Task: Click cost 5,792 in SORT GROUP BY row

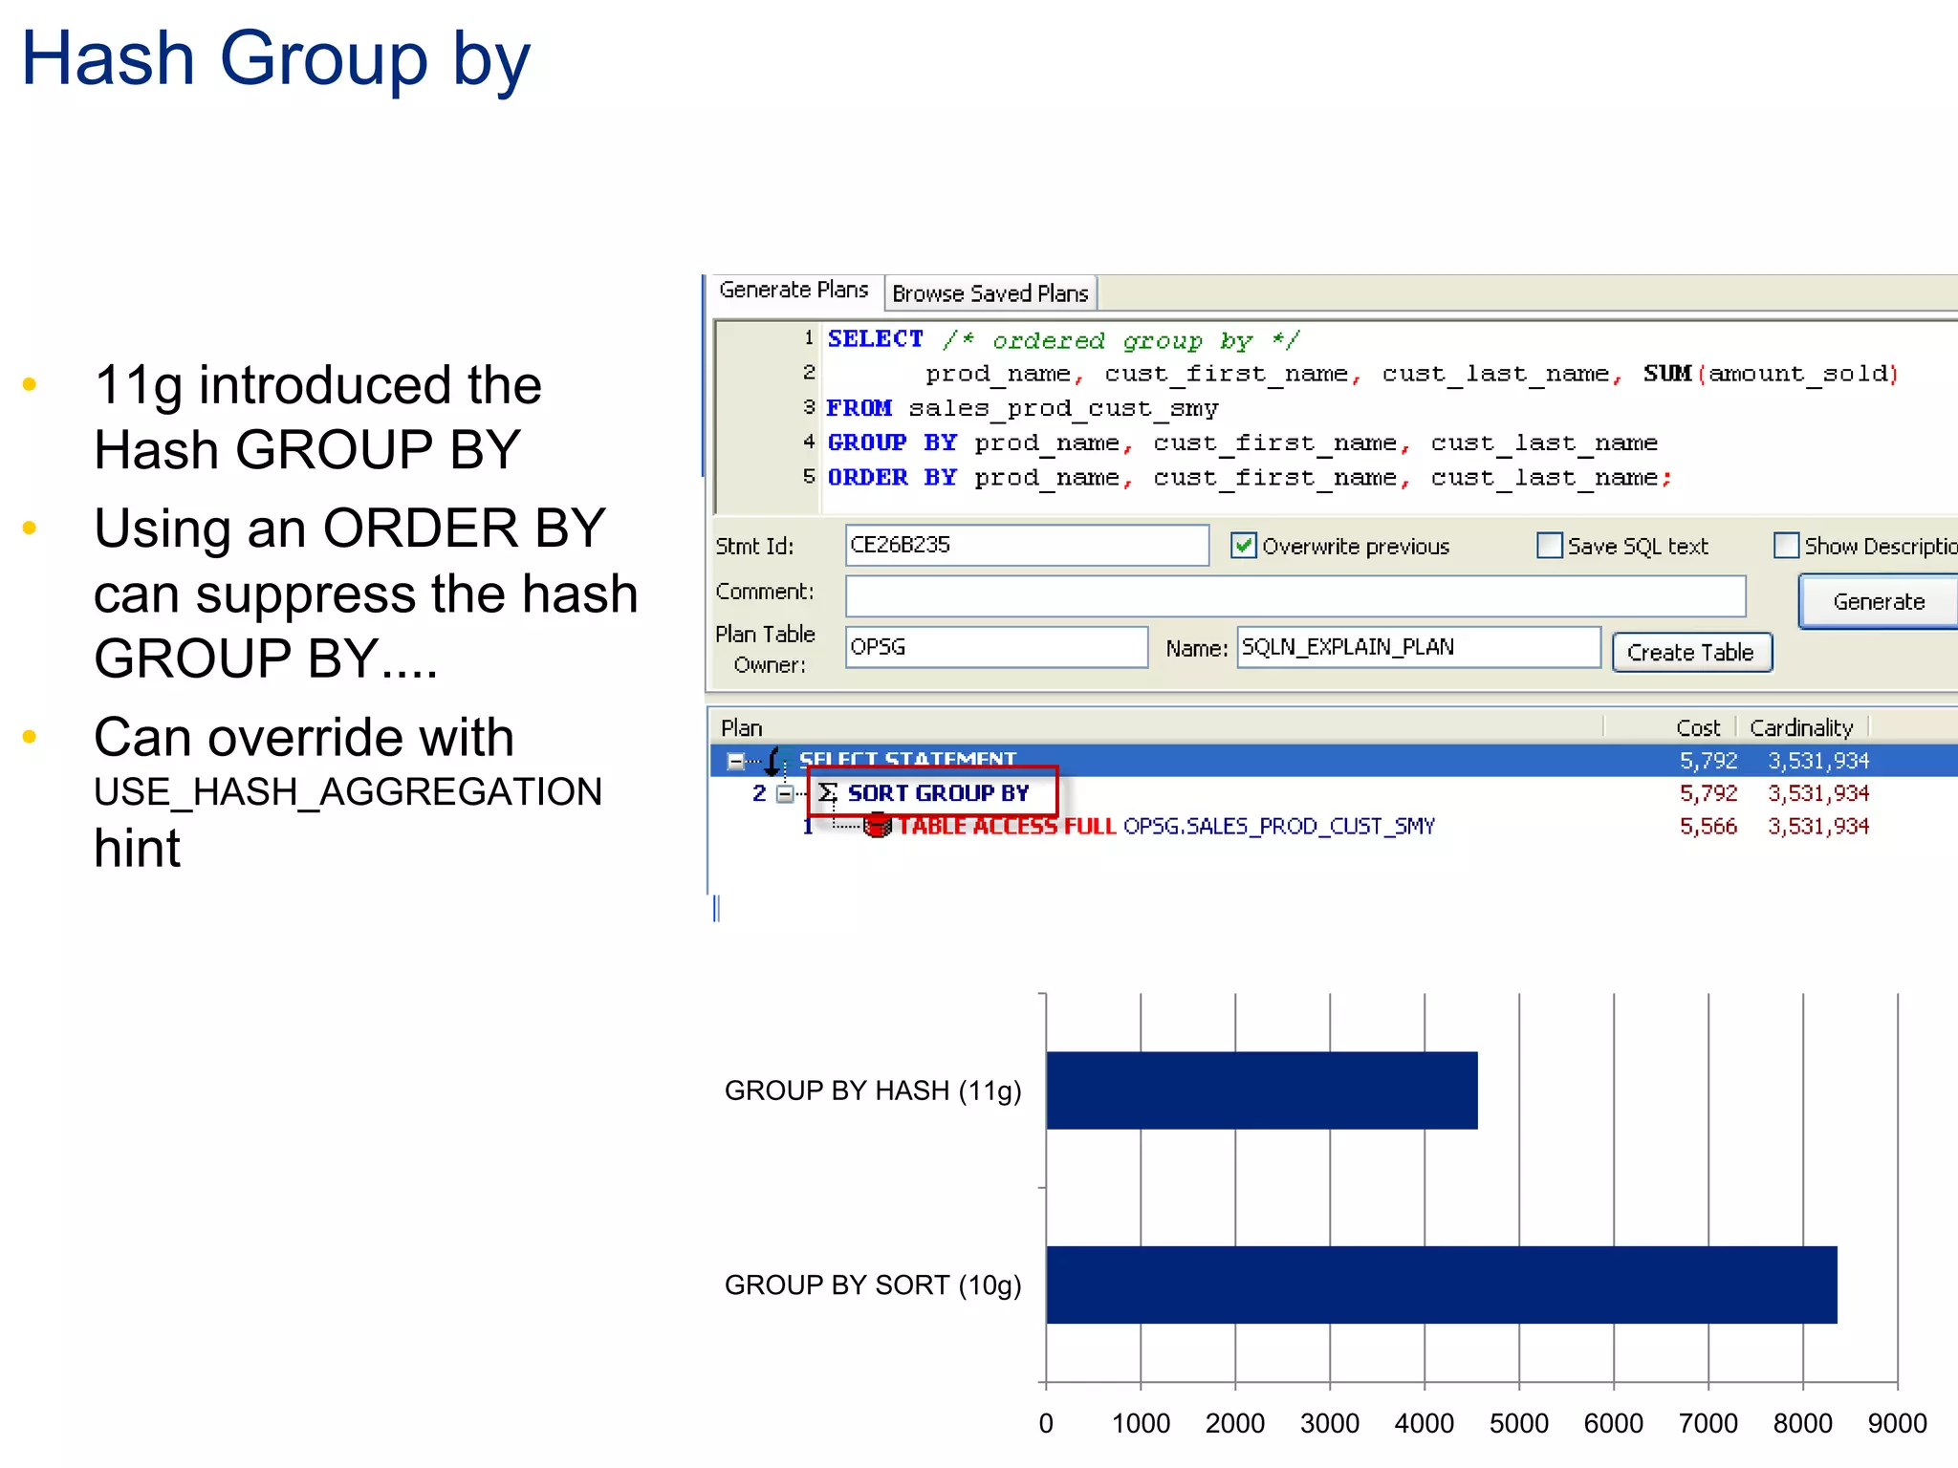Action: [1708, 793]
